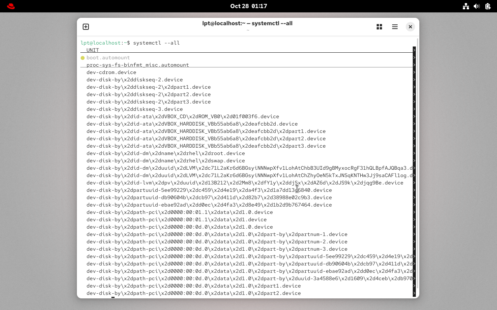Expand the truncated LVM uuid device line

414,168
